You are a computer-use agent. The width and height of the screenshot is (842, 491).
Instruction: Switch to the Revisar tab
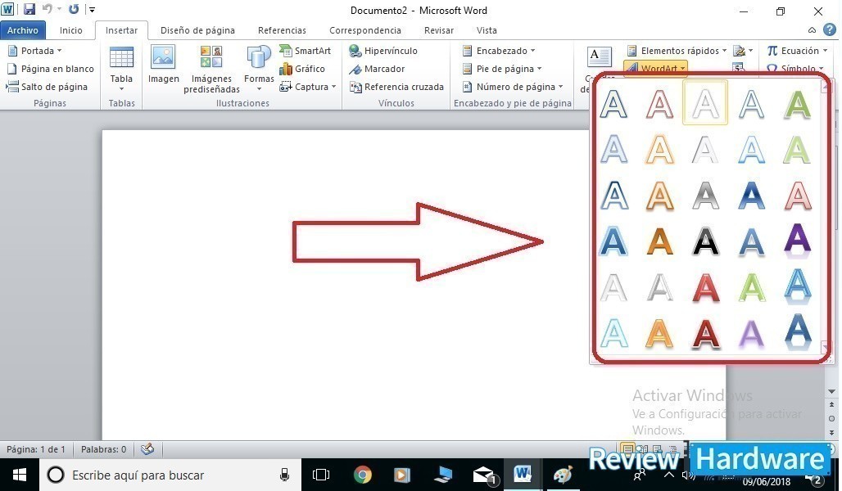(x=439, y=30)
